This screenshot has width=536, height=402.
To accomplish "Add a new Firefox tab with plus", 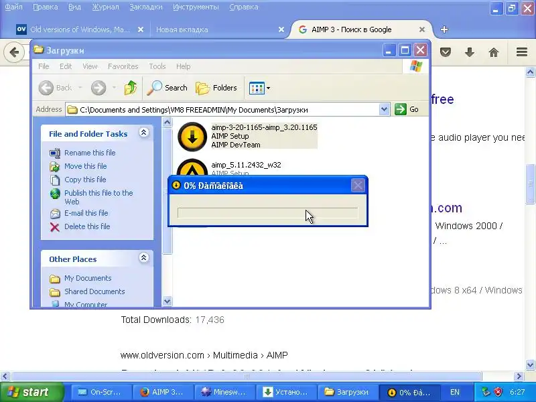I will click(x=444, y=29).
